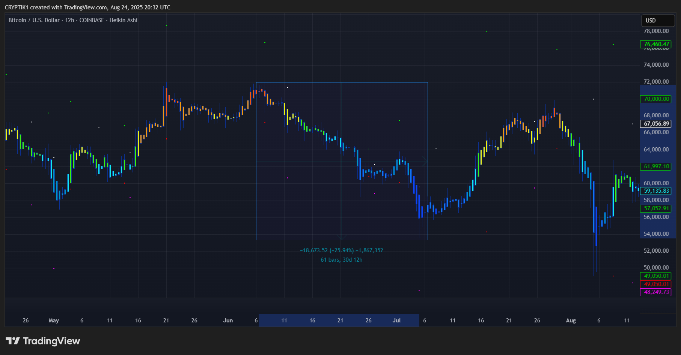681x355 pixels.
Task: Click the 59,135.83 current price label
Action: pos(656,191)
